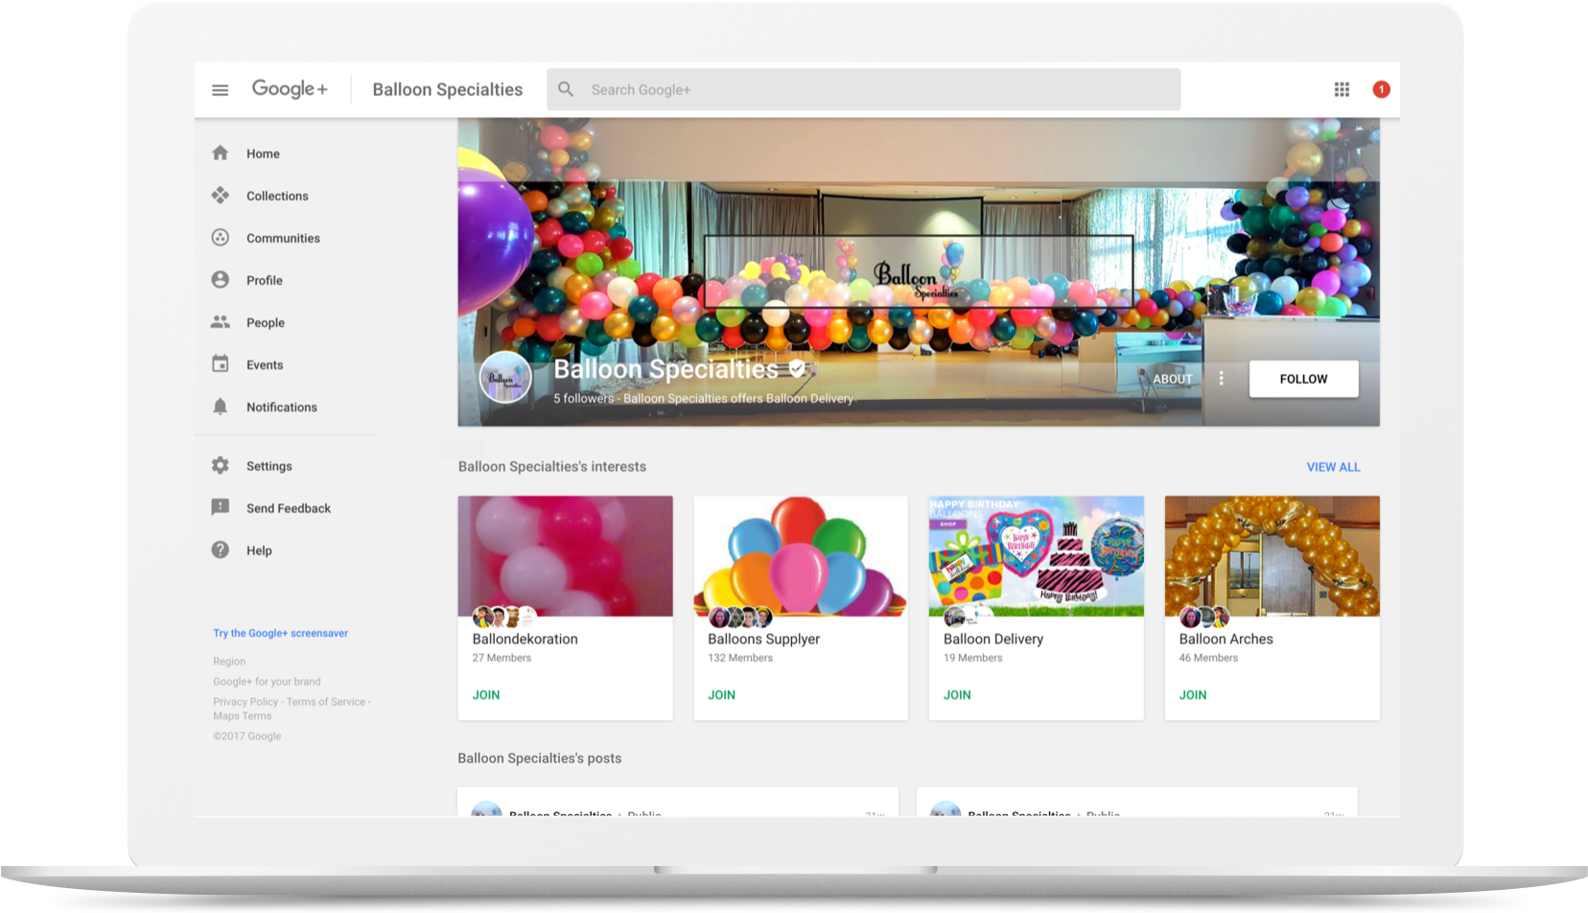Screen dimensions: 1588x913
Task: Click the 132 Members text
Action: pyautogui.click(x=739, y=658)
